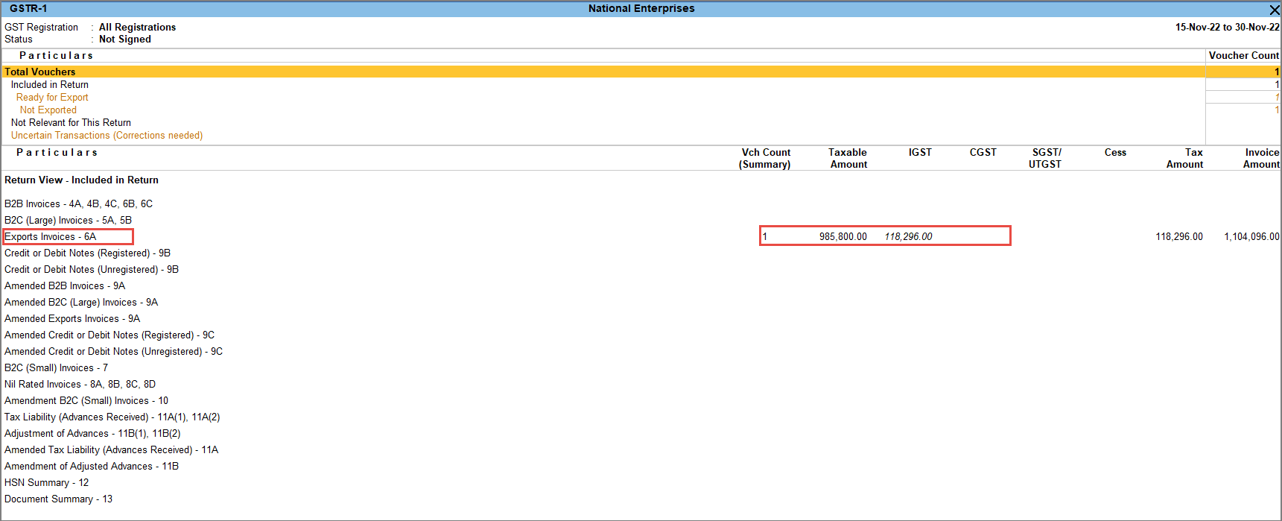Image resolution: width=1282 pixels, height=521 pixels.
Task: Click the invoice amount 1,104,096.00
Action: pyautogui.click(x=1251, y=236)
